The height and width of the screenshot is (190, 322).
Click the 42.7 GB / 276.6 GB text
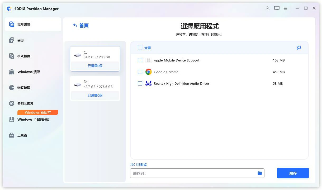[x=98, y=87]
